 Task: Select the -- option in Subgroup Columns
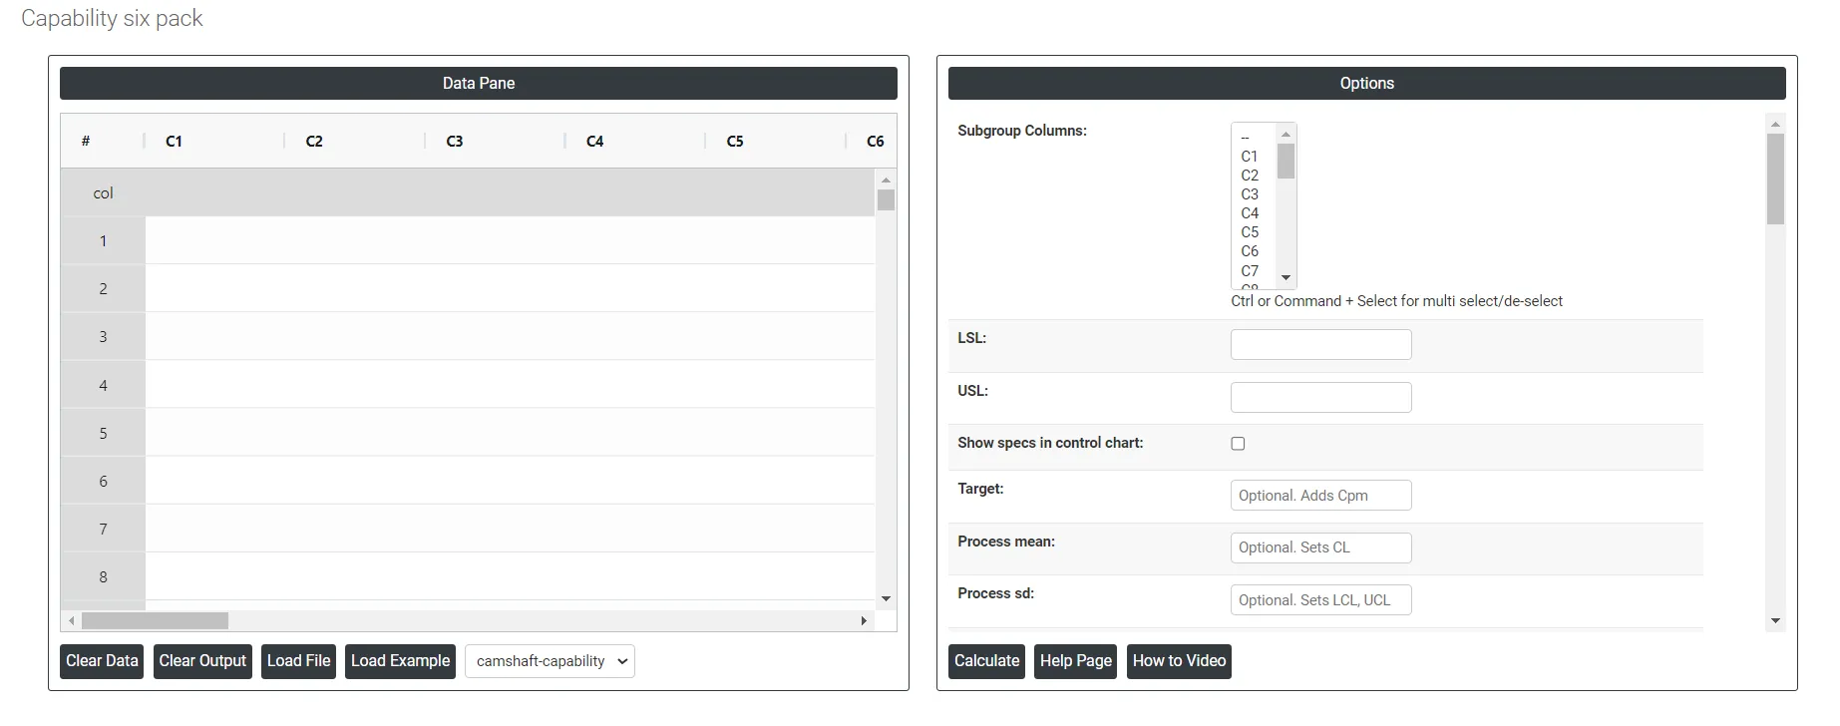point(1254,138)
